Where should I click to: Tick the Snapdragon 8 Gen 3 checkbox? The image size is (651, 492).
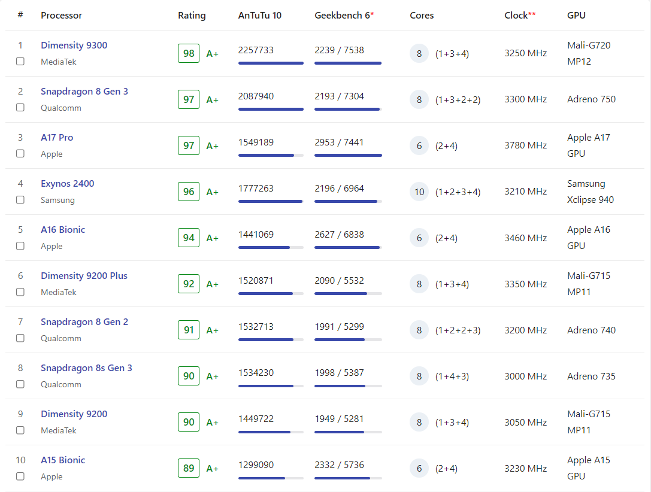[20, 108]
